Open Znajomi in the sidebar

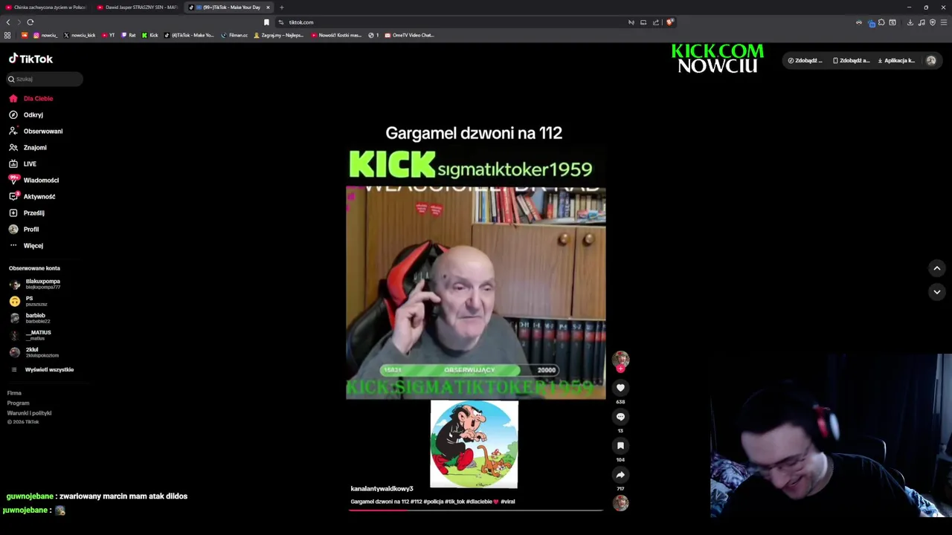pos(28,148)
